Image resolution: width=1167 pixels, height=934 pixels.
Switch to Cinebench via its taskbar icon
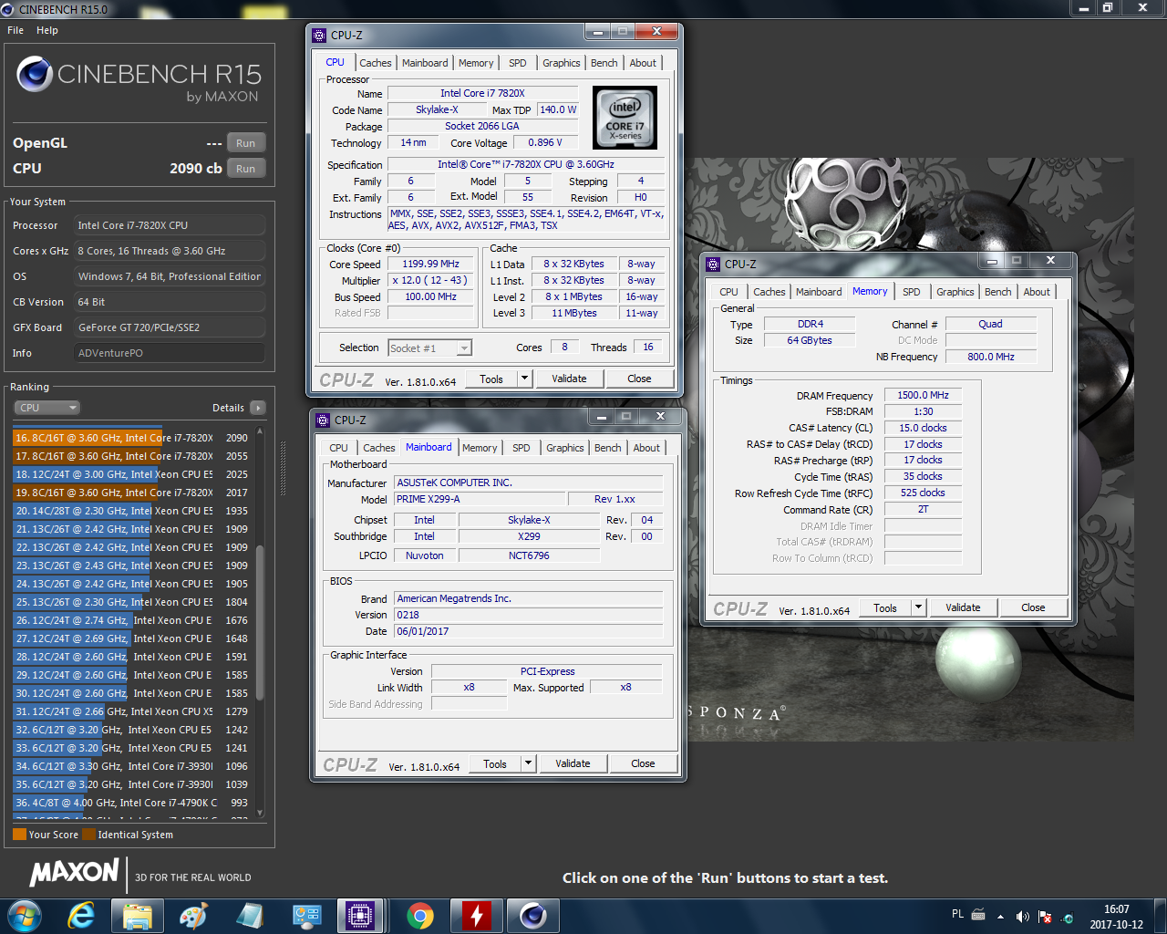(x=532, y=916)
